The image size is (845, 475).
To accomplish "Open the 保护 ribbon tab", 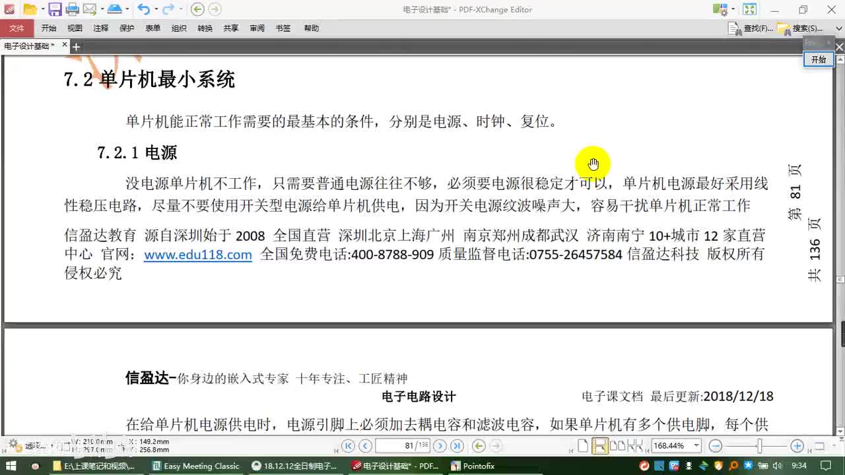I will 127,28.
